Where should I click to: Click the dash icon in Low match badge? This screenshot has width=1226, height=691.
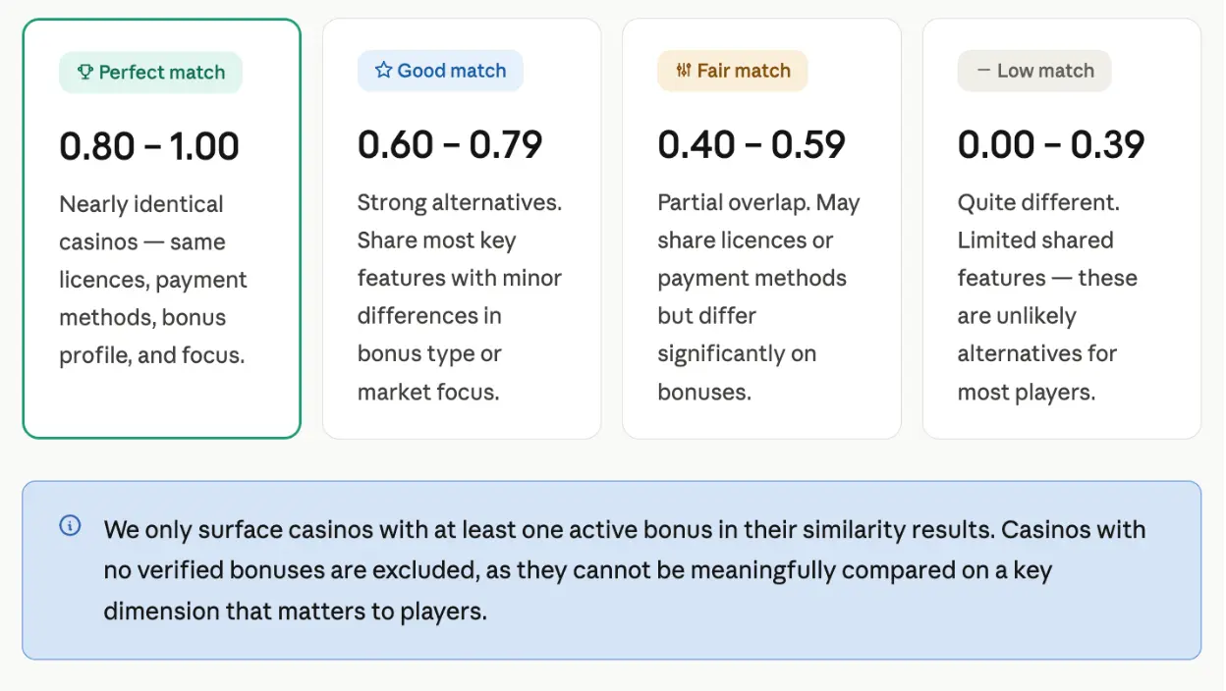[983, 71]
